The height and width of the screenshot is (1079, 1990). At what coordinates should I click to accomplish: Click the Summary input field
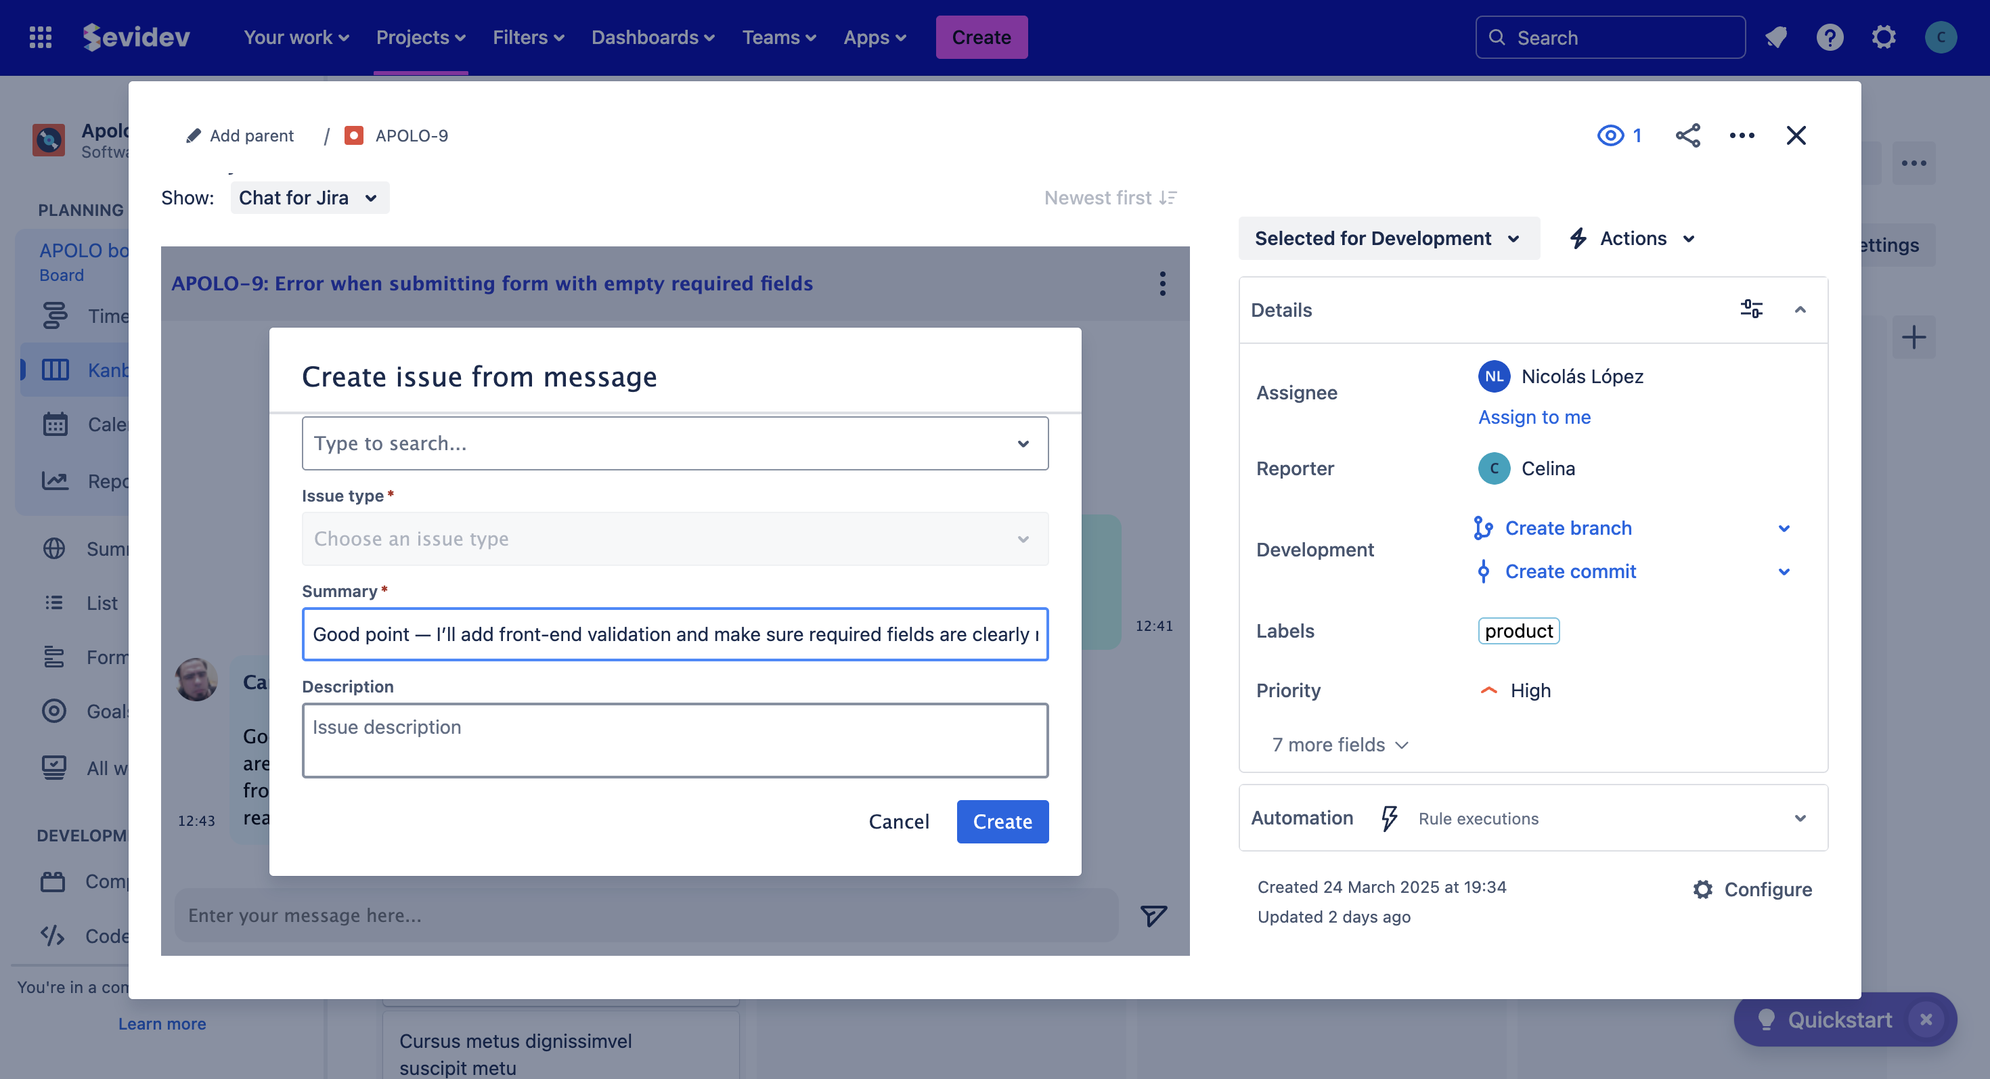(x=674, y=634)
